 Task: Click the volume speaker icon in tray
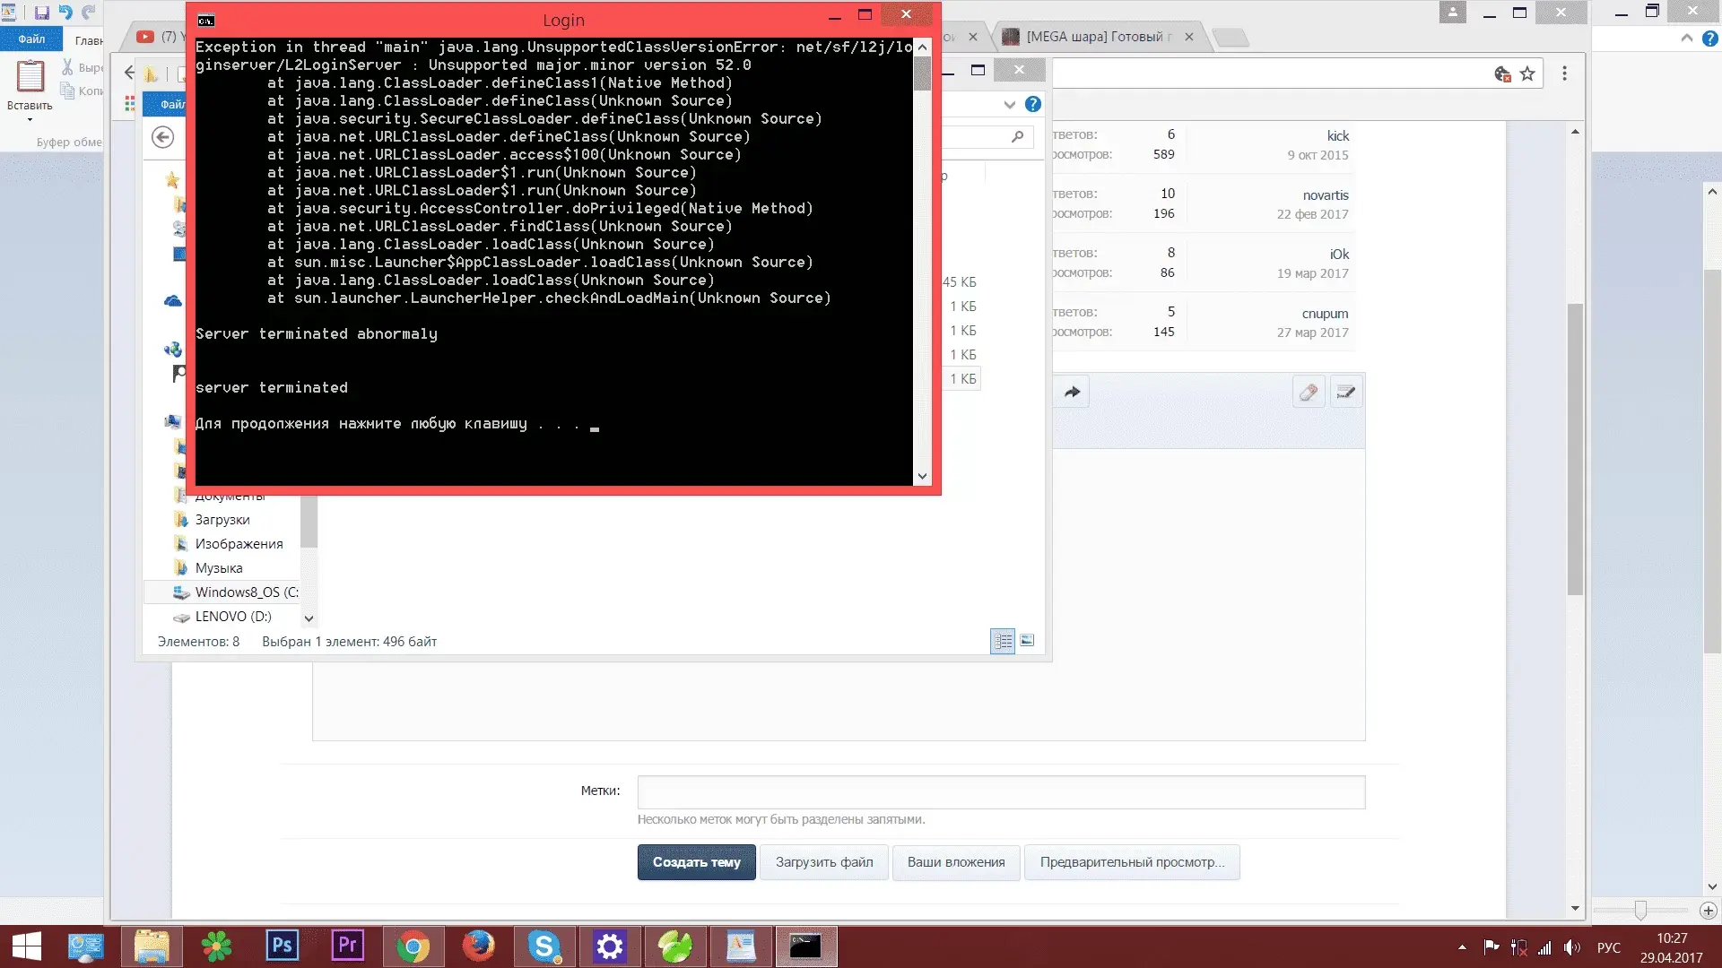click(1571, 947)
